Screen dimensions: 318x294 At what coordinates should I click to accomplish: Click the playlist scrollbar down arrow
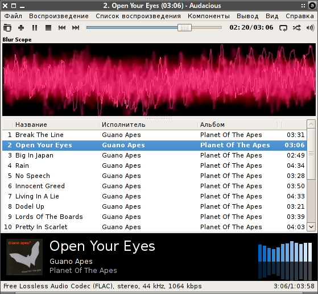311,227
